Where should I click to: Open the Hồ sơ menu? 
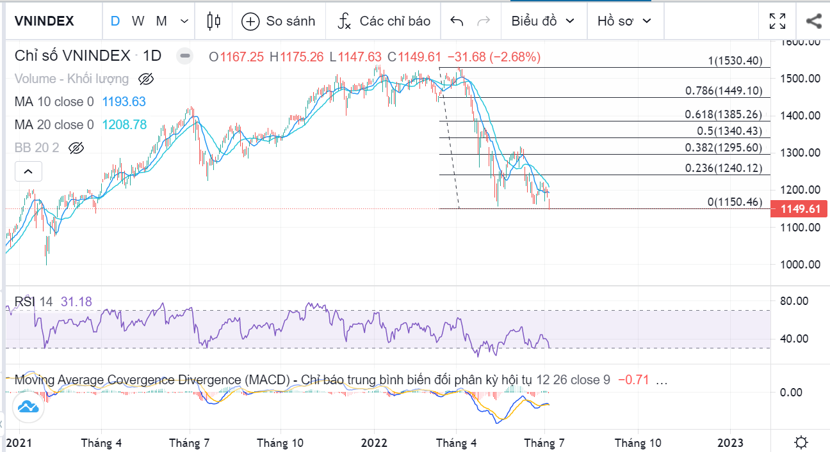(x=624, y=21)
